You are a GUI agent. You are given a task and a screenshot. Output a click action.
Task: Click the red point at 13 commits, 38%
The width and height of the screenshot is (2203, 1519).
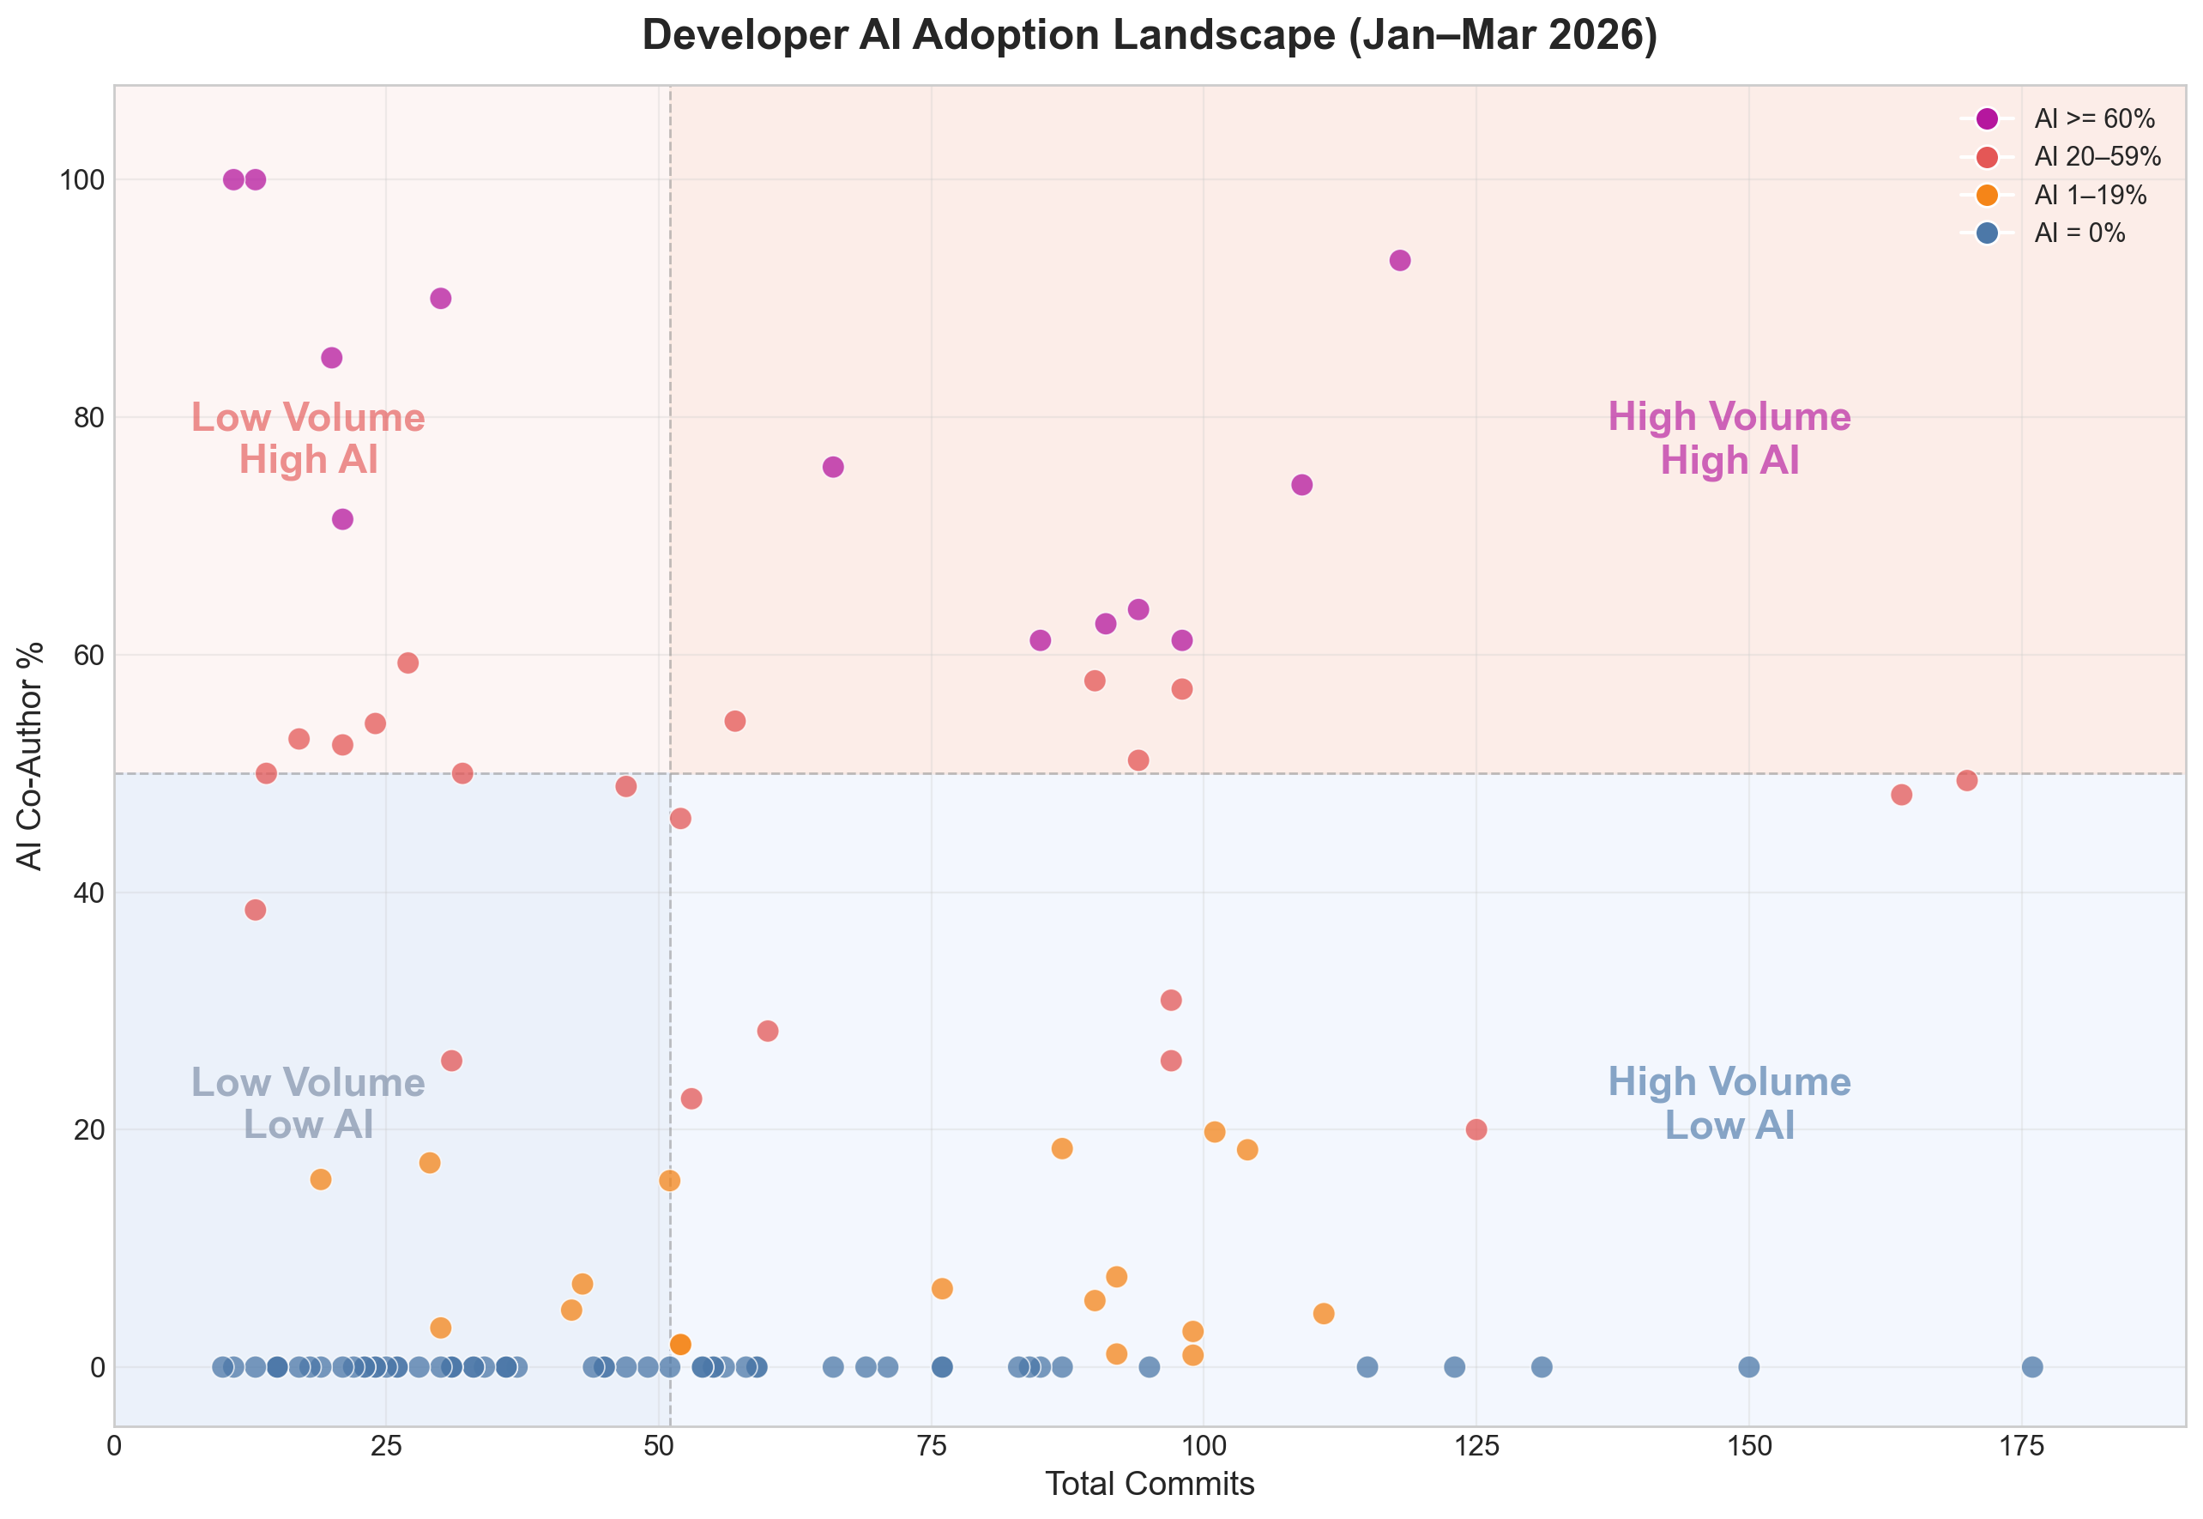[x=255, y=910]
